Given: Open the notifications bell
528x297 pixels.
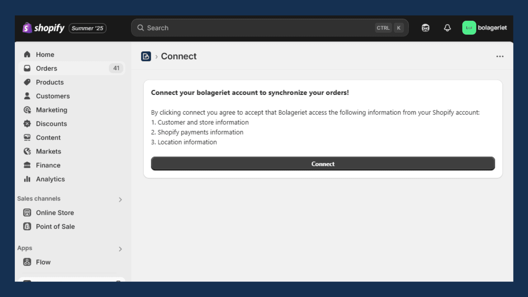Looking at the screenshot, I should (447, 28).
